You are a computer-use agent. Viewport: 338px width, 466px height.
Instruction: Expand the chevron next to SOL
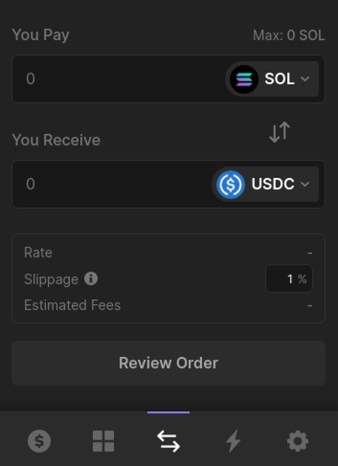305,79
